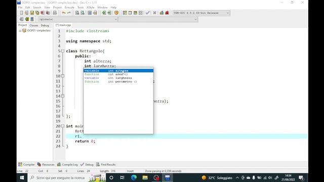Start debugging with the checkmark icon
The width and height of the screenshot is (324, 182).
tap(147, 13)
